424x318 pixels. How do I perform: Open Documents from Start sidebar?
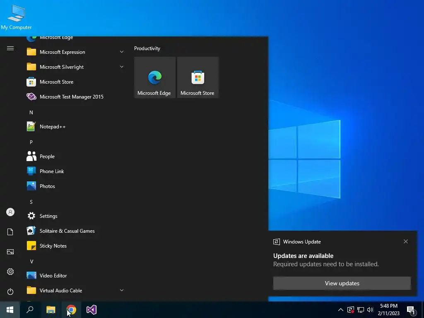(x=10, y=232)
